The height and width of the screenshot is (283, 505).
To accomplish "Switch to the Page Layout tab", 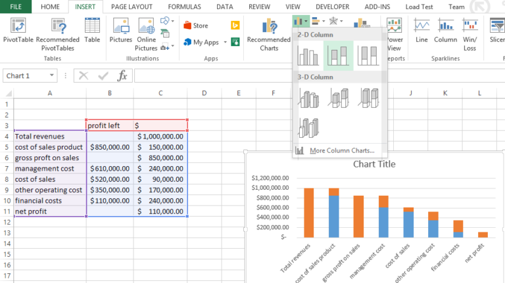I will coord(132,7).
